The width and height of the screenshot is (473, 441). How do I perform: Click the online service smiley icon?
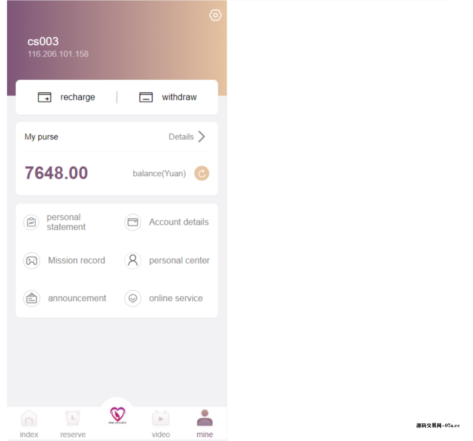(133, 298)
